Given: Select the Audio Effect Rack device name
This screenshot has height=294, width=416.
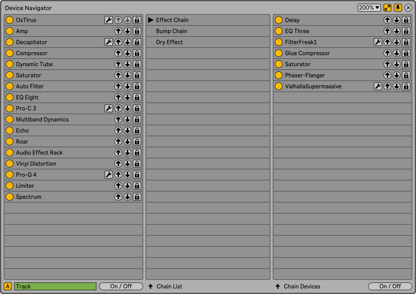Looking at the screenshot, I should pyautogui.click(x=39, y=153).
